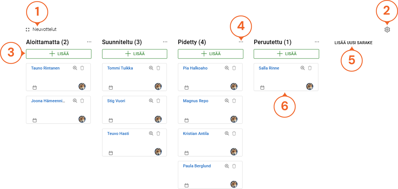Image resolution: width=398 pixels, height=189 pixels.
Task: Open the Peruutettu column three-dot menu
Action: coord(317,42)
